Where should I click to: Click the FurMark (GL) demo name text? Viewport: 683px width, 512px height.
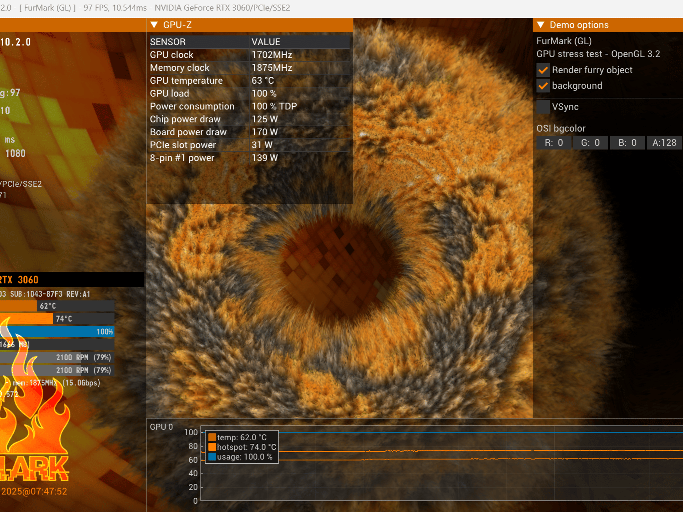(x=564, y=41)
